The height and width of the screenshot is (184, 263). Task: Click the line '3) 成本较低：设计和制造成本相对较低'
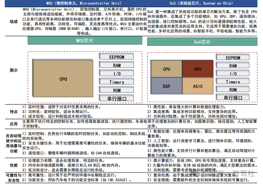[57, 116]
